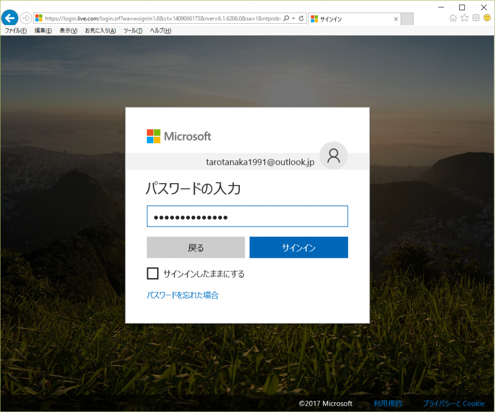Open the ファイル(F) menu
This screenshot has height=412, width=495.
pyautogui.click(x=16, y=30)
